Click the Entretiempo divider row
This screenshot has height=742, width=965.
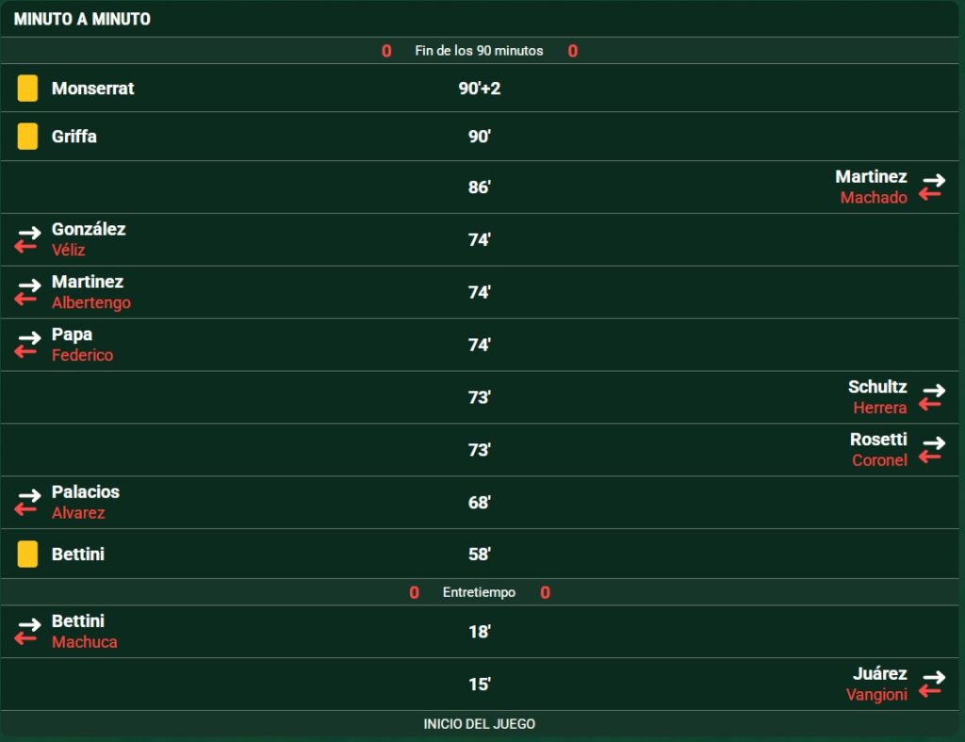point(479,592)
